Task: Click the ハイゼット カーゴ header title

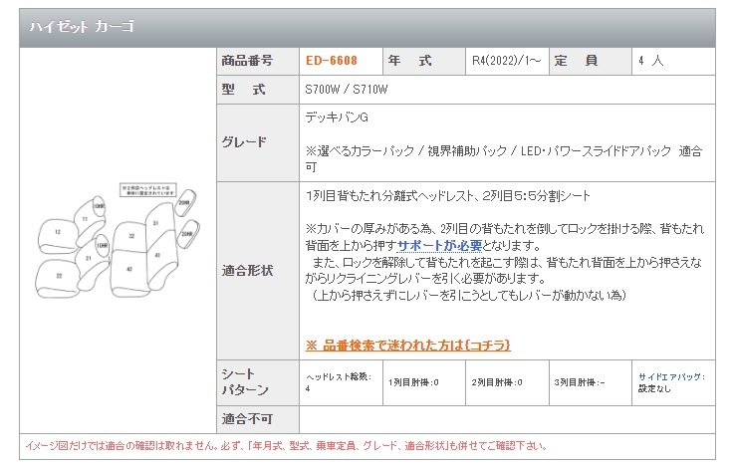Action: point(82,27)
